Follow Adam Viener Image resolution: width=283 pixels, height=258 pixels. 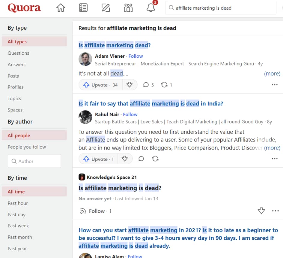136,56
